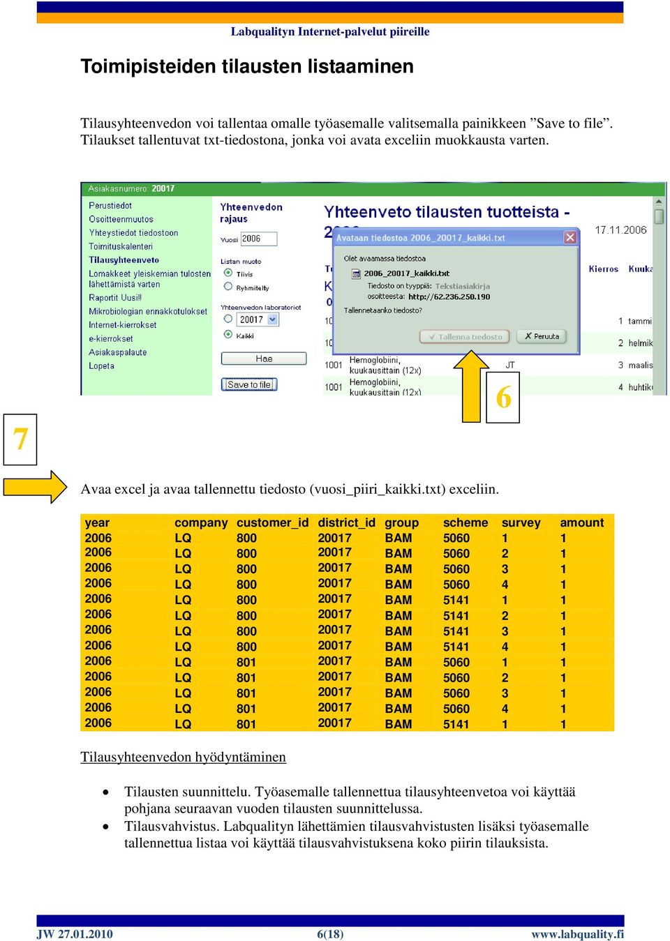
Task: Open the Raportit Uusi!! menu item
Action: coord(115,298)
